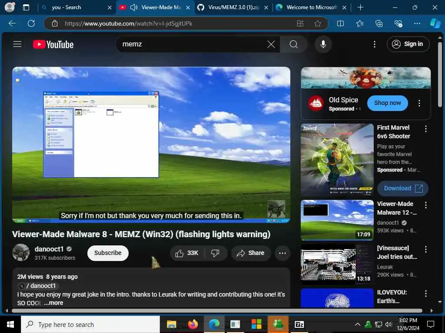Add page to favorites star
Image resolution: width=445 pixels, height=333 pixels.
(318, 23)
